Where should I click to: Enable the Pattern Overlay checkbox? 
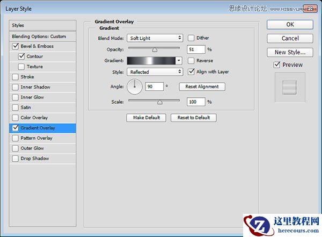pos(15,138)
